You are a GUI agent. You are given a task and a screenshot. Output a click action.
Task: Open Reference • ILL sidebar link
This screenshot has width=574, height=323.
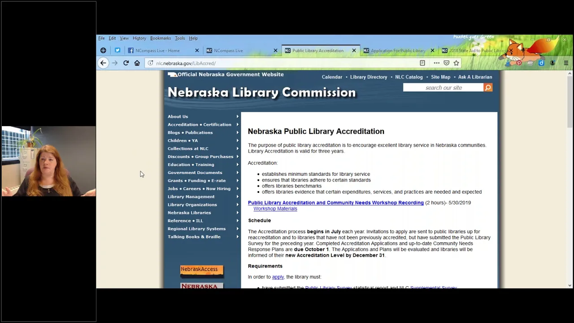click(185, 221)
